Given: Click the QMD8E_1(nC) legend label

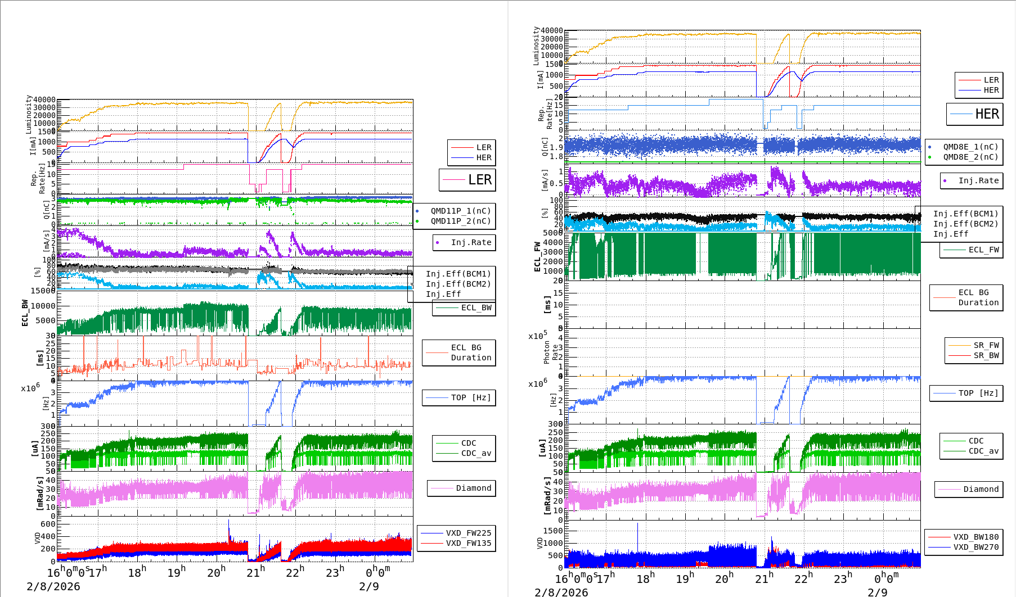Looking at the screenshot, I should pyautogui.click(x=970, y=147).
